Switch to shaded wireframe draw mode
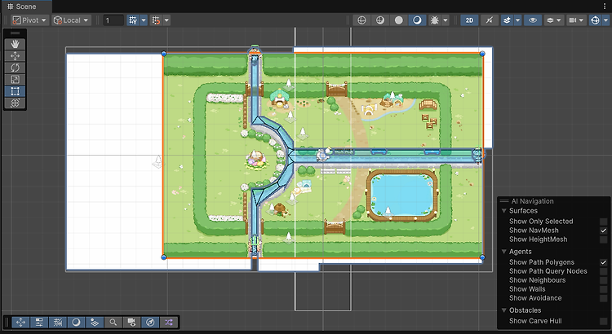This screenshot has height=334, width=612. pyautogui.click(x=380, y=20)
